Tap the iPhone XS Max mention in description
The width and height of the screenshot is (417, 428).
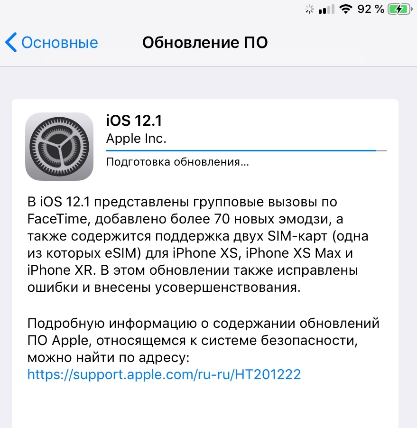coord(293,253)
